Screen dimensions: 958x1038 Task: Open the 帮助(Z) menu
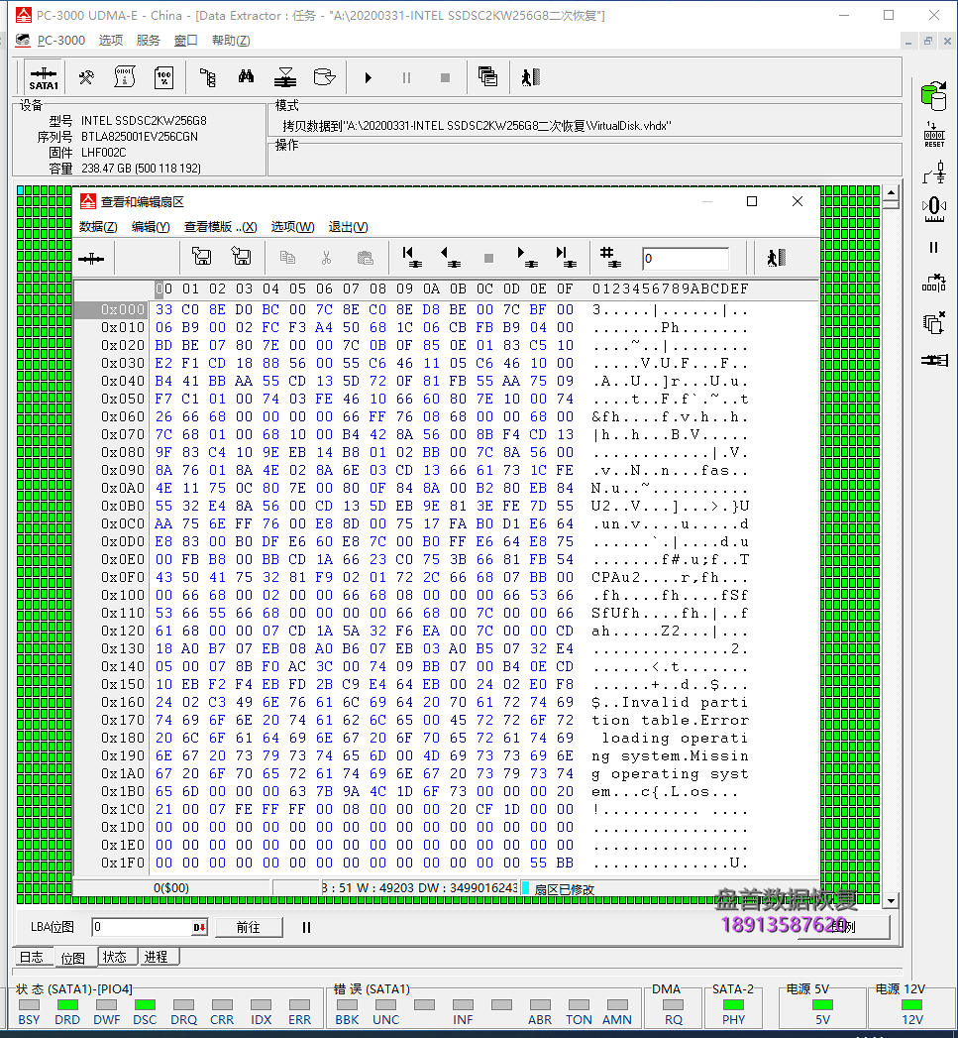231,41
